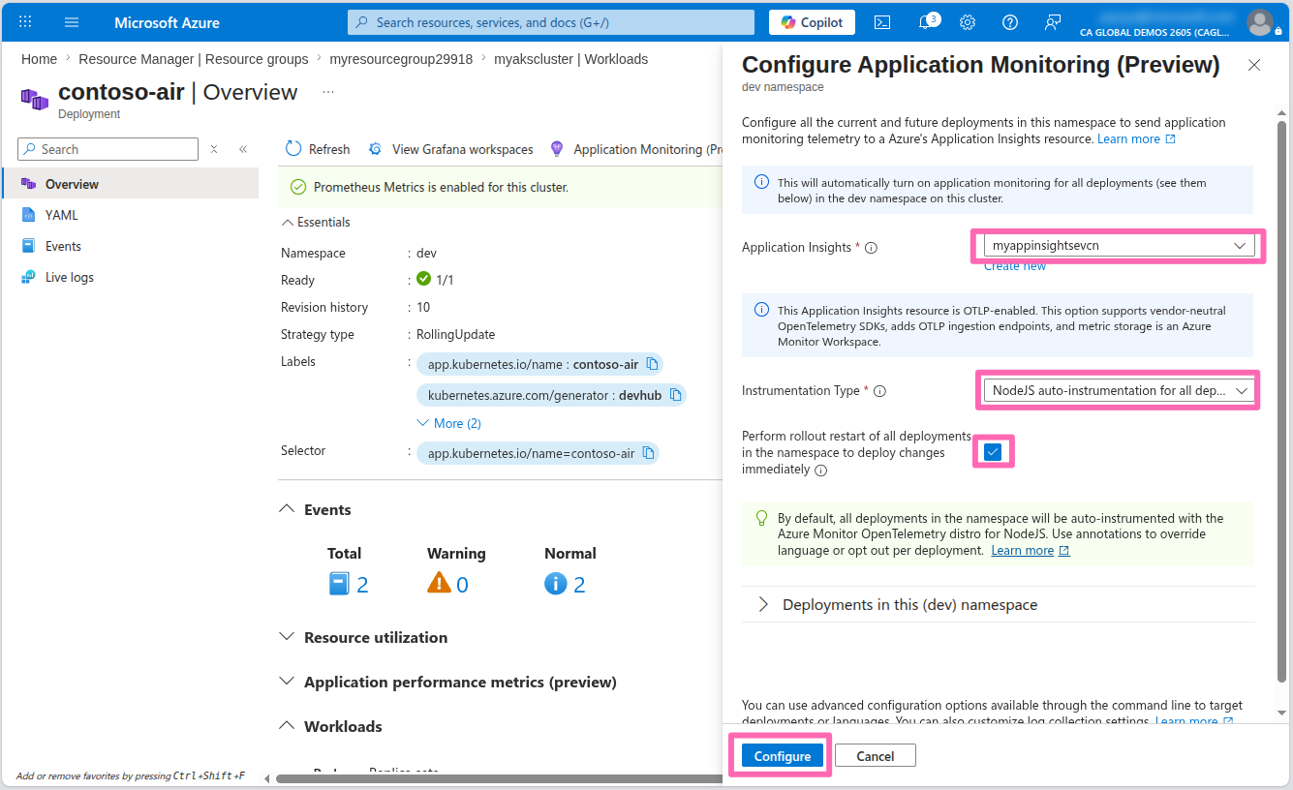Click the Cancel button

click(x=875, y=755)
